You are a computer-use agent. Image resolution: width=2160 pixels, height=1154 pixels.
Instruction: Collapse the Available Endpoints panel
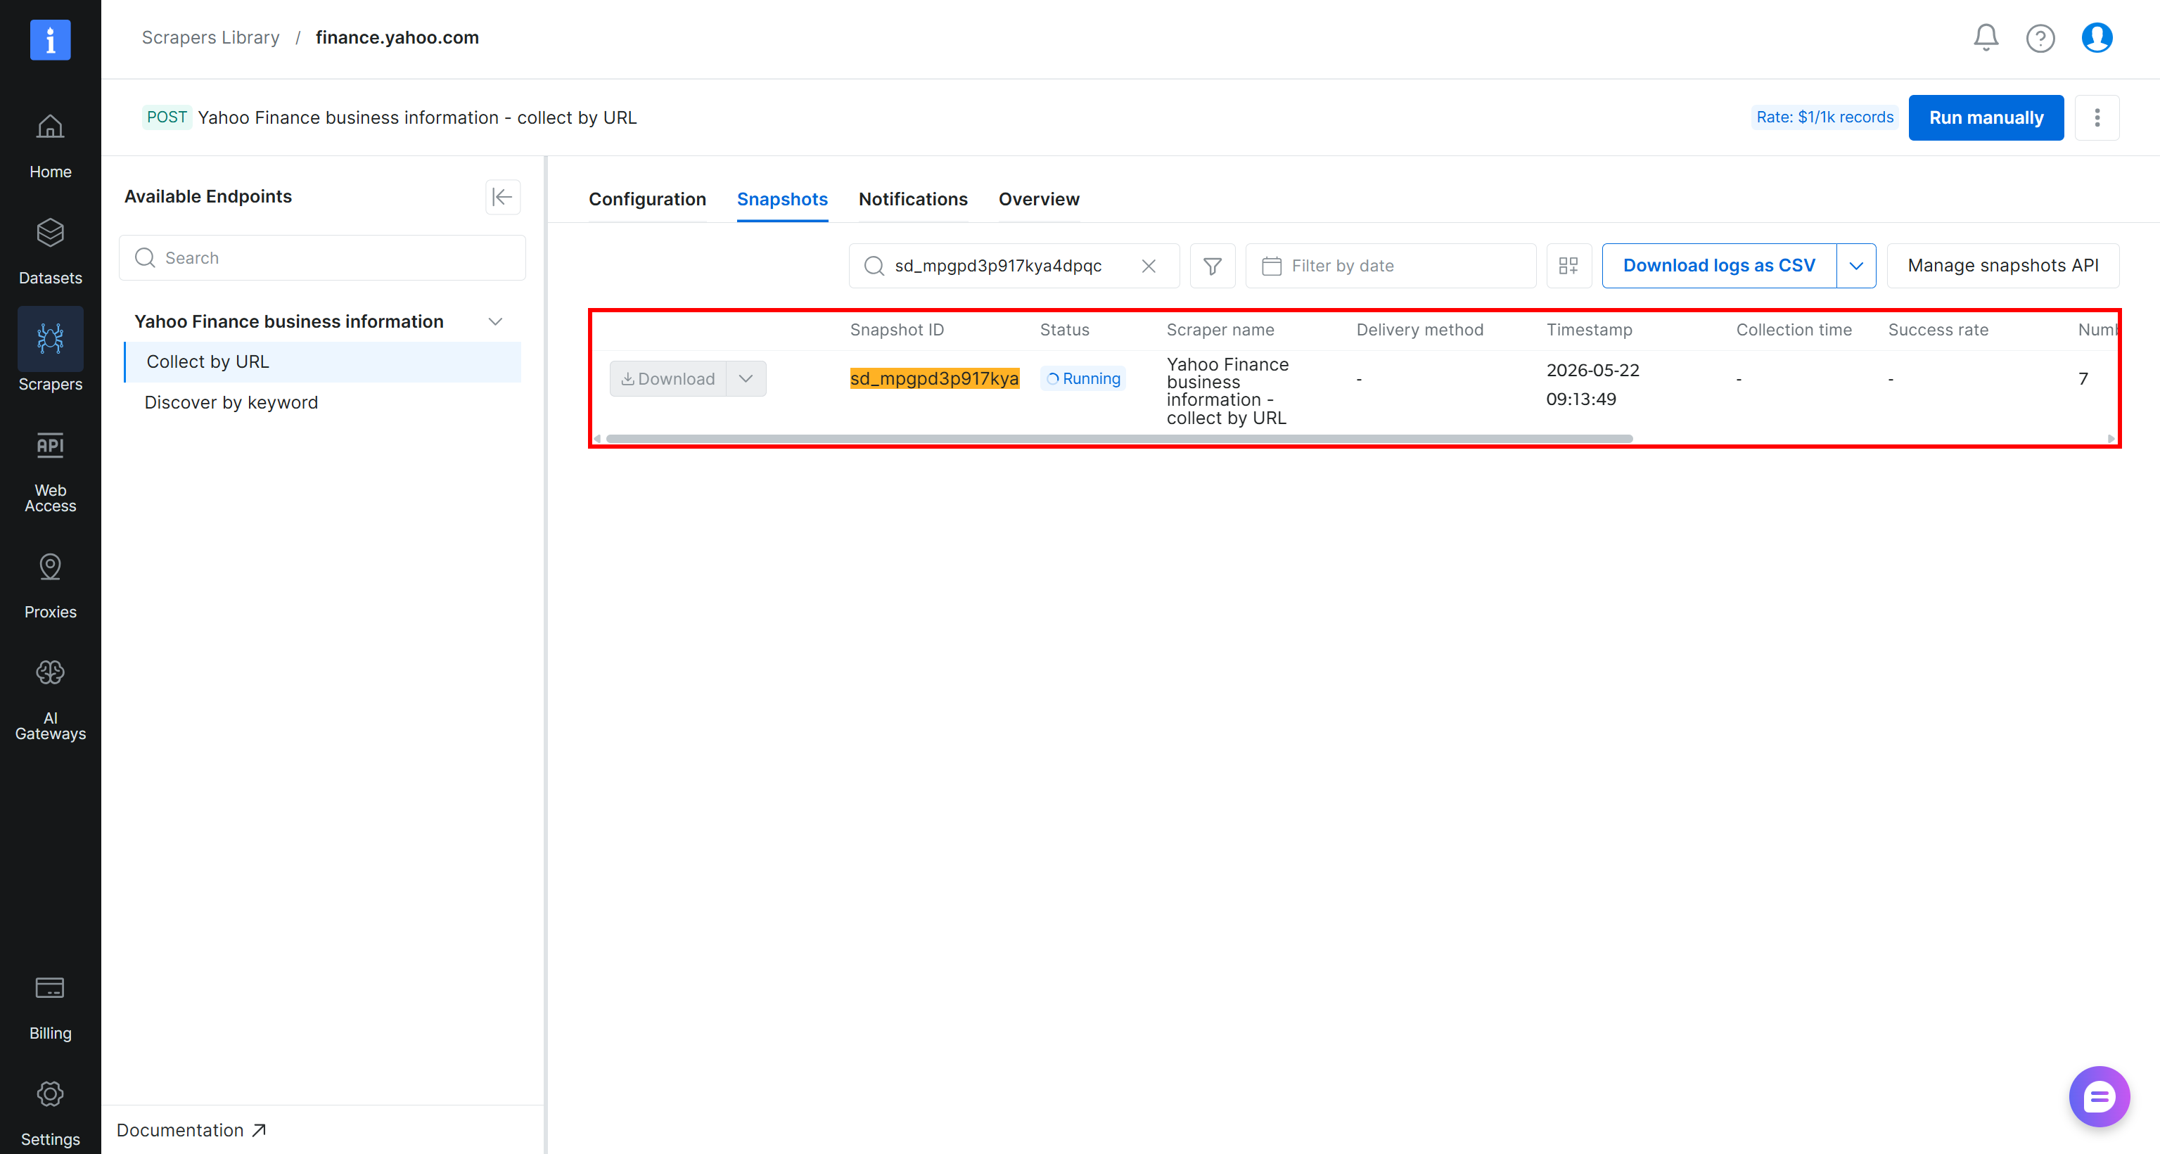point(502,197)
